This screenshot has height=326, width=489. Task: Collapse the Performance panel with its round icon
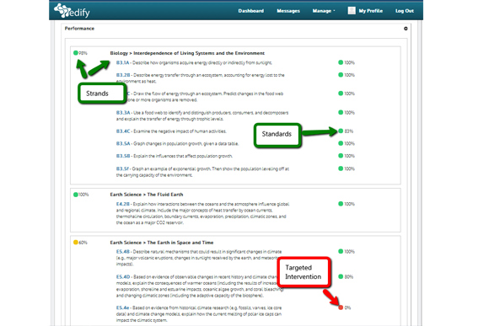406,29
